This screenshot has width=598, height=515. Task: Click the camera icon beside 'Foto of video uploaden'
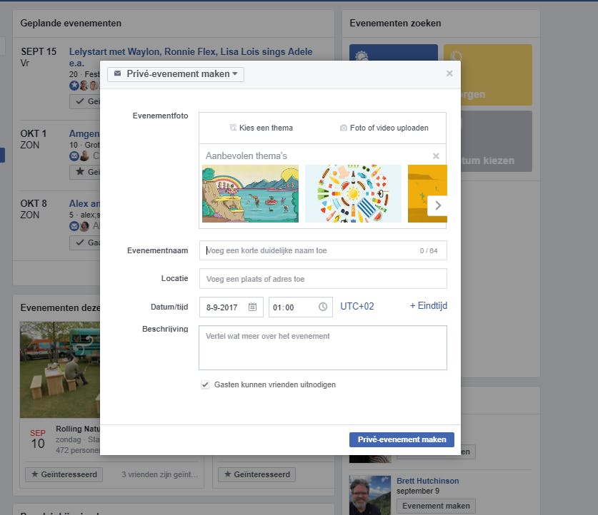[x=344, y=128]
